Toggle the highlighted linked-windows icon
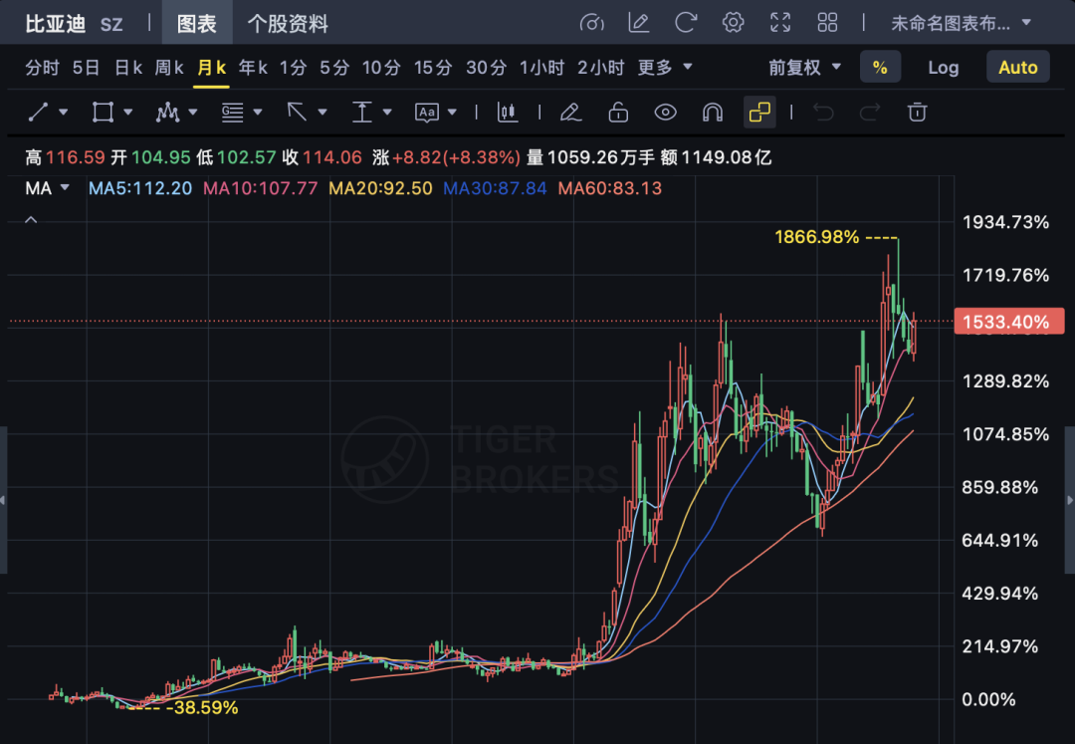 click(759, 112)
